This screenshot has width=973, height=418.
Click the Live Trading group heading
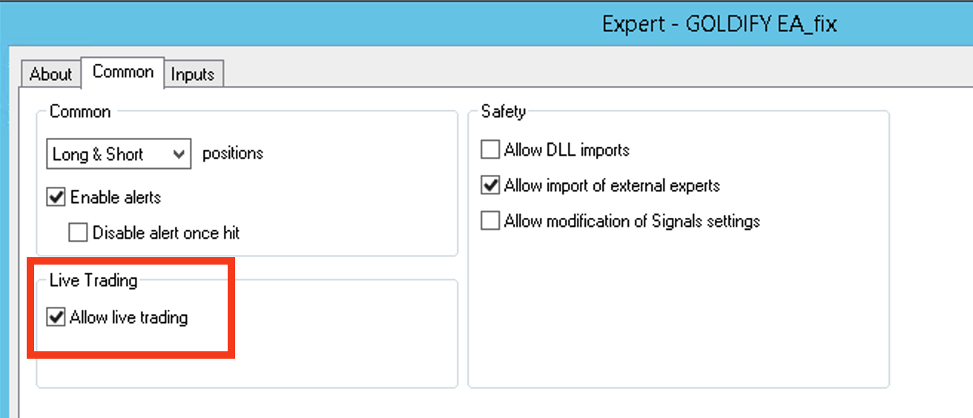click(x=93, y=280)
